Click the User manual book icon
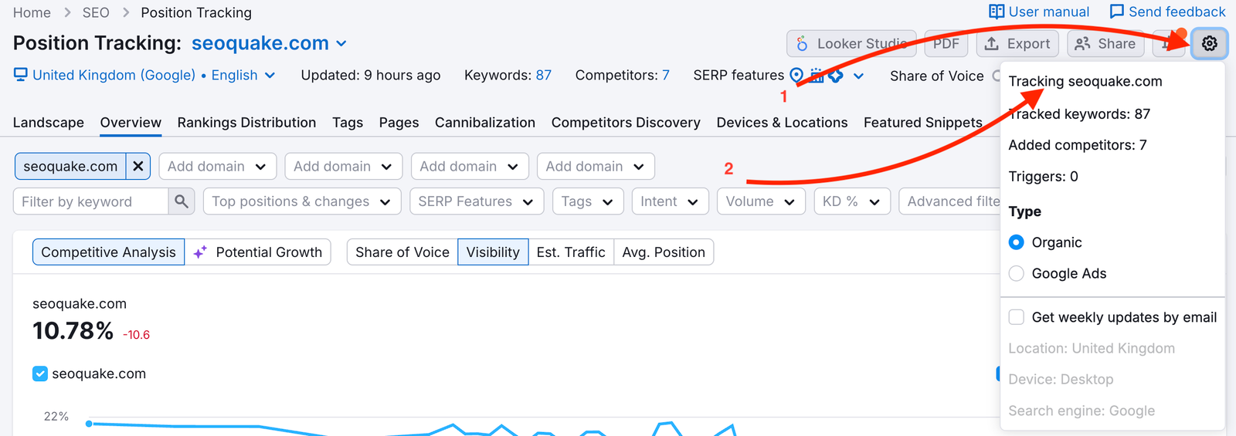 tap(997, 12)
